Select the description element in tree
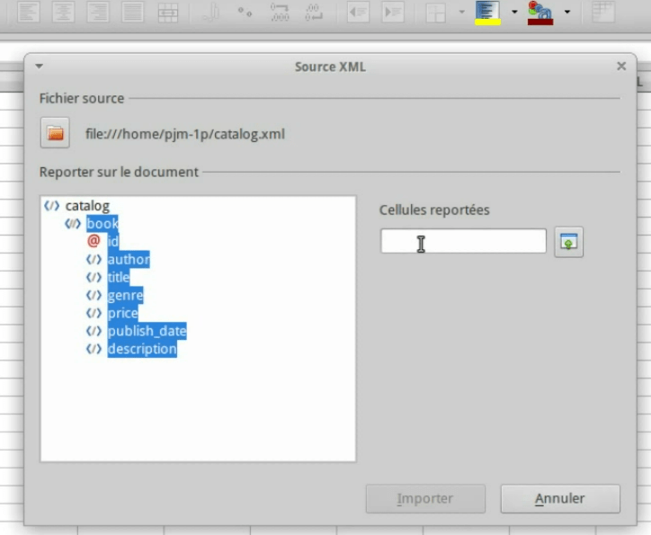651x535 pixels. 141,349
